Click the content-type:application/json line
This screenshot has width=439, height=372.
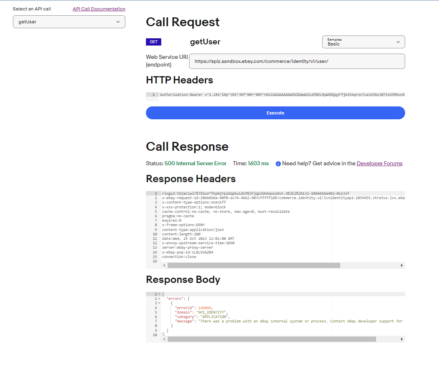point(193,230)
